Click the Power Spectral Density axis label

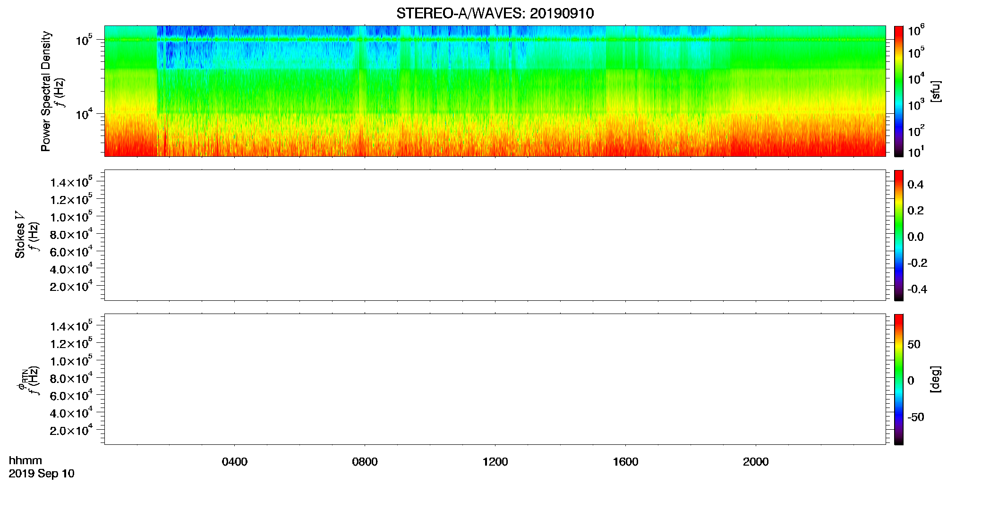[46, 91]
